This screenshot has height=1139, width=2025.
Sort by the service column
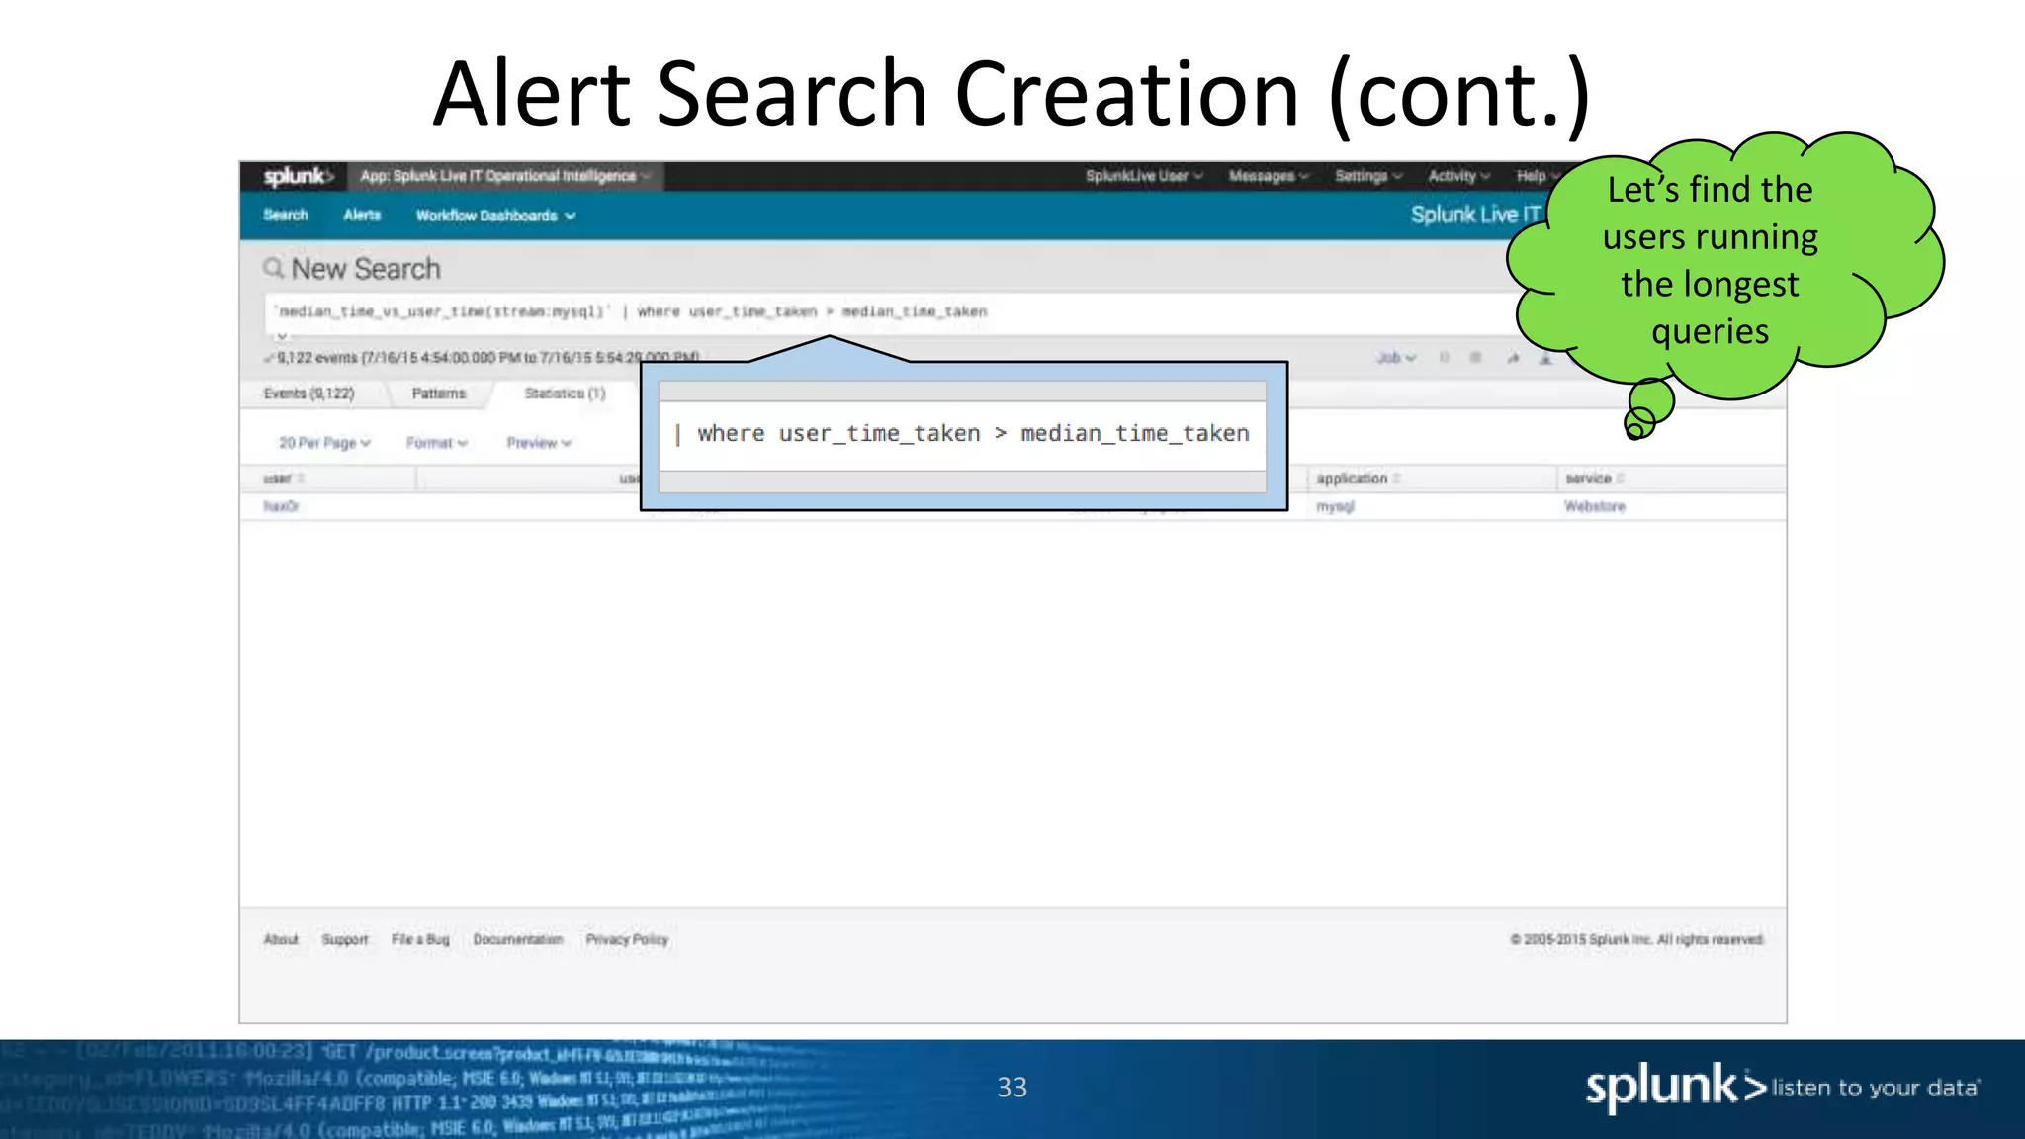click(1621, 479)
